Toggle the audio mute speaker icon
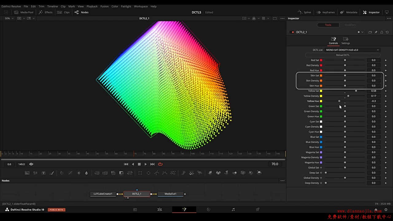393x221 pixels. [31, 164]
